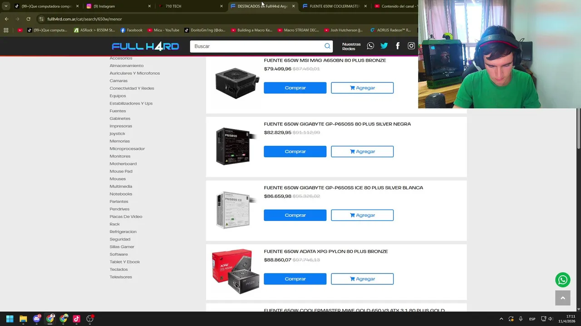Click Comprar for ADATA XPG Pylon
This screenshot has width=581, height=326.
[295, 279]
